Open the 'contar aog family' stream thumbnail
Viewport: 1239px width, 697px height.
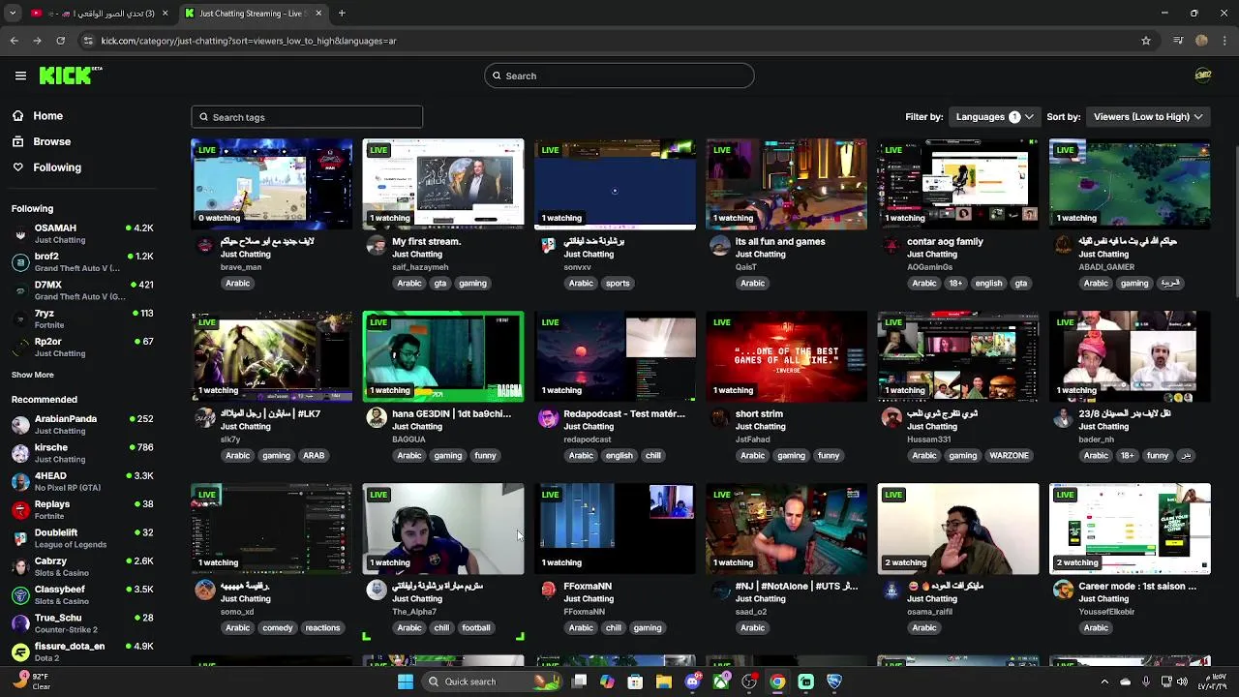click(958, 184)
